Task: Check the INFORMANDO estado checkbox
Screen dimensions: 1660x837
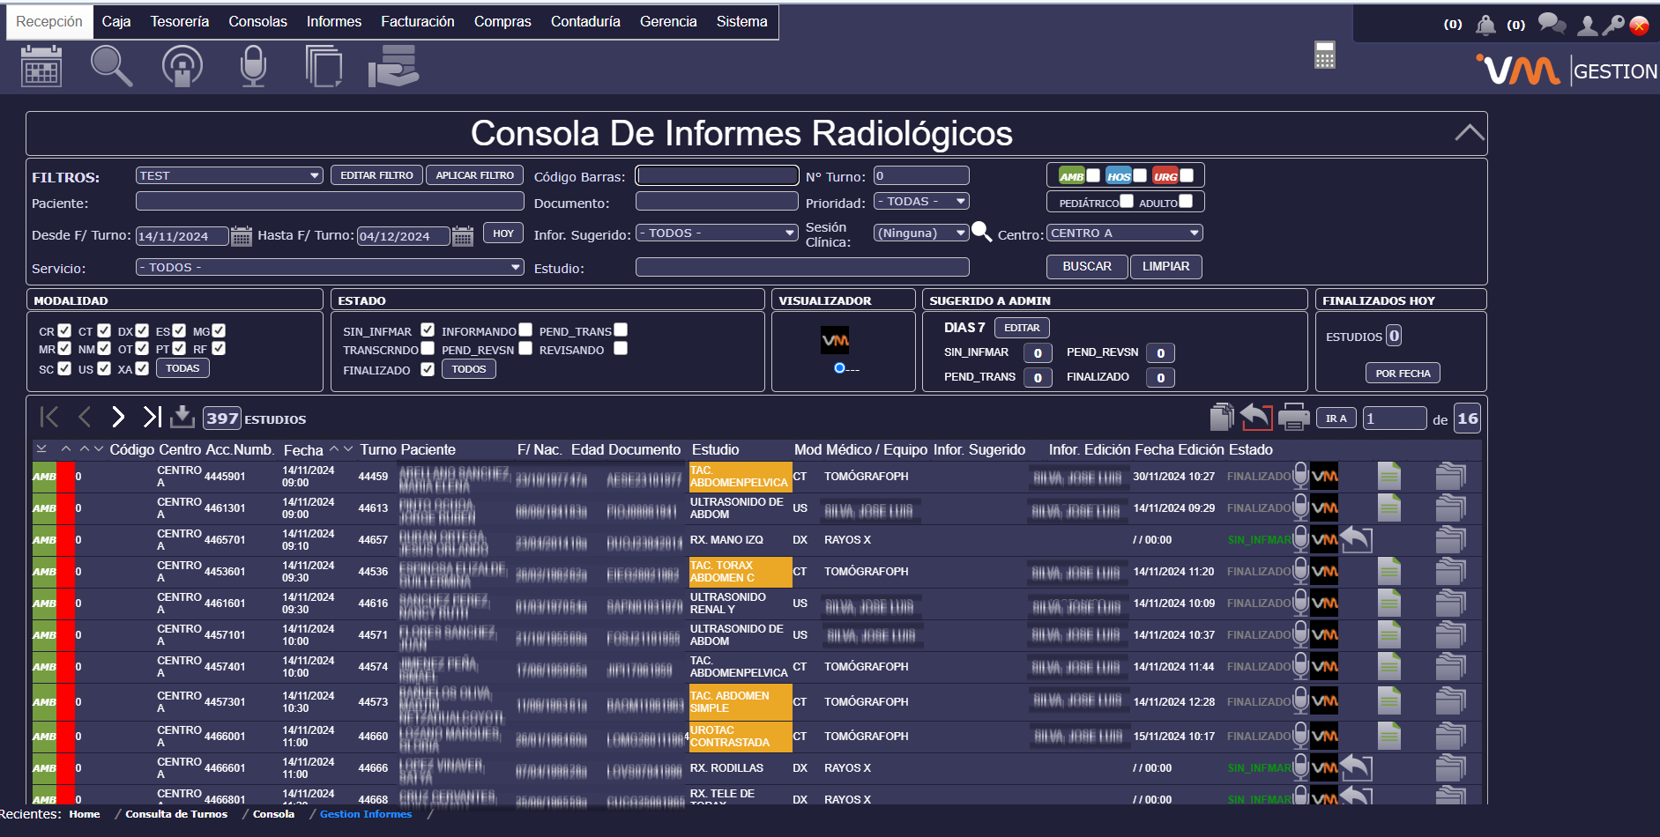Action: 525,330
